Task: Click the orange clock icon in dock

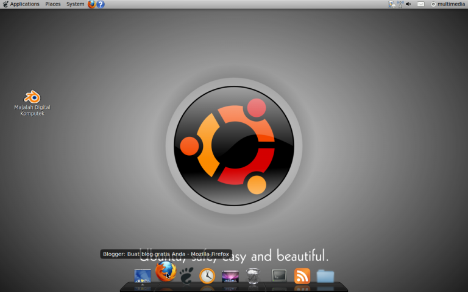Action: tap(207, 276)
